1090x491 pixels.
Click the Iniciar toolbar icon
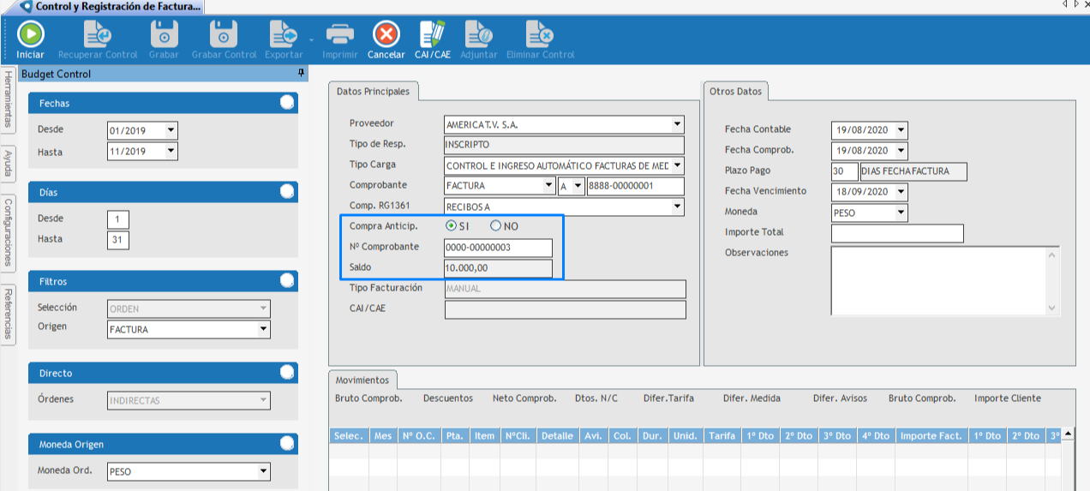pyautogui.click(x=30, y=35)
